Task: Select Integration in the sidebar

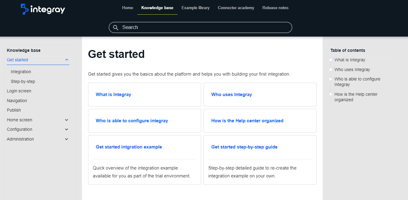Action: pos(21,72)
